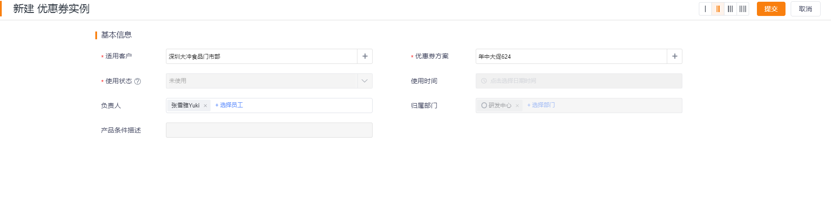
Task: Click the + 选择部门 link
Action: pyautogui.click(x=541, y=105)
